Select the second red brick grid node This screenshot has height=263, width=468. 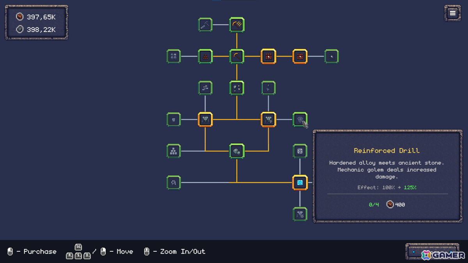click(300, 56)
